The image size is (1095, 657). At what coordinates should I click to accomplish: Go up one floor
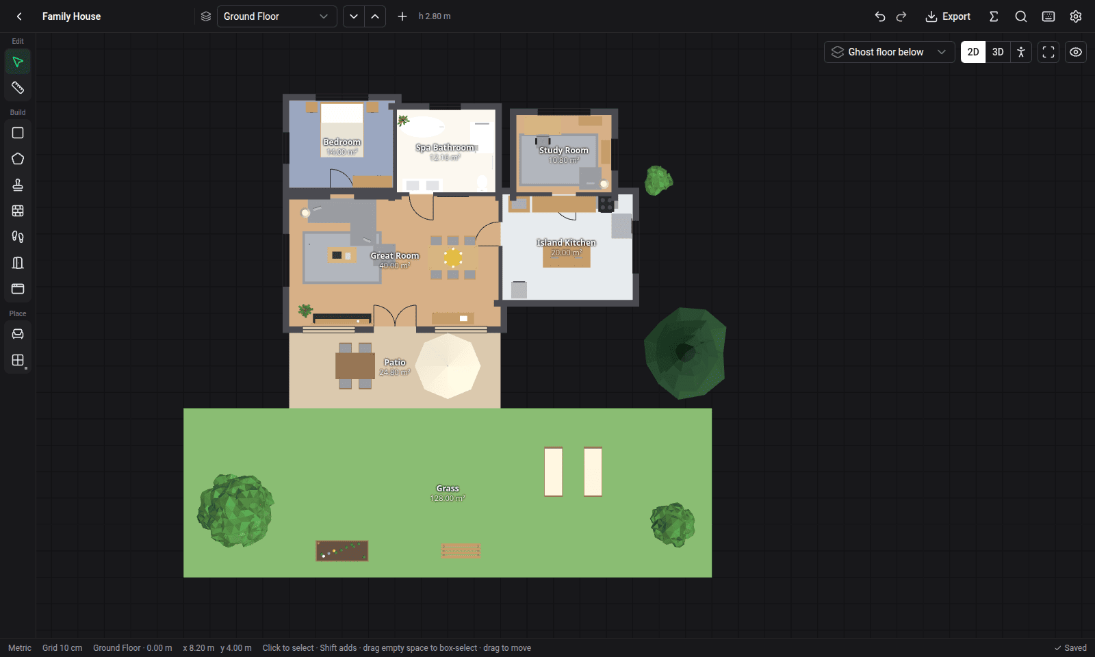click(x=375, y=16)
